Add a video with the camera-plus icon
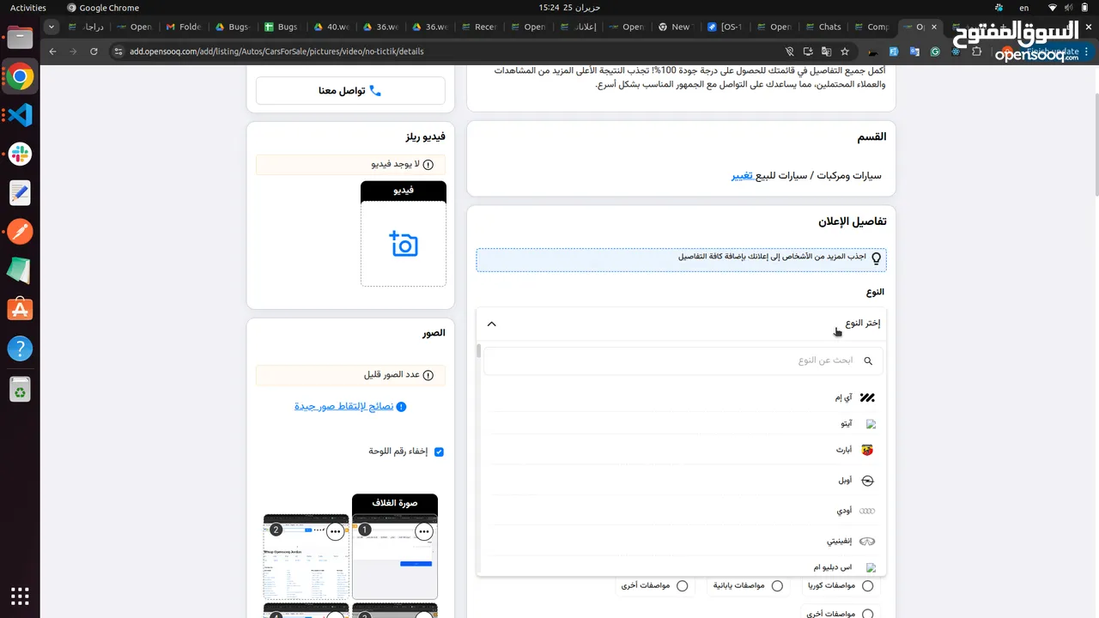1099x618 pixels. (x=404, y=244)
